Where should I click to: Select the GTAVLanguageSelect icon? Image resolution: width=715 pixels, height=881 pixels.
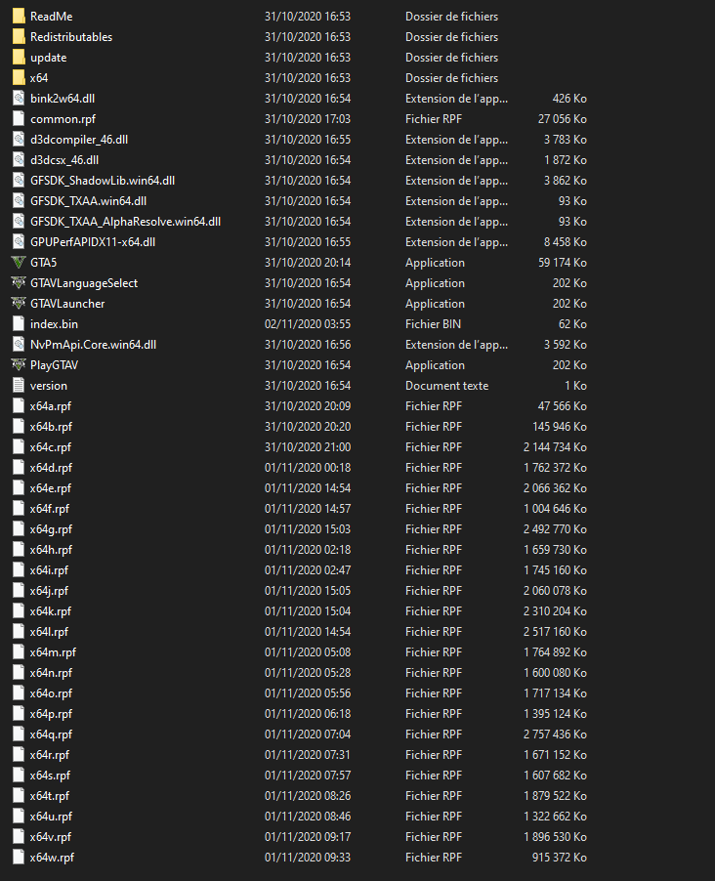(19, 282)
